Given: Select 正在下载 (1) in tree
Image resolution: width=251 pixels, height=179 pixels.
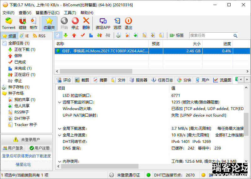Looking at the screenshot, I should coord(25,50).
